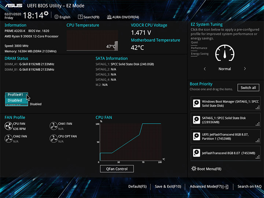Viewport: 264px width, 198px height.
Task: Click the date 02/21/2020
Action: pyautogui.click(x=13, y=14)
